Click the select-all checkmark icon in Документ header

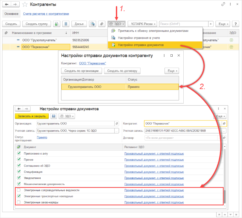19,147
